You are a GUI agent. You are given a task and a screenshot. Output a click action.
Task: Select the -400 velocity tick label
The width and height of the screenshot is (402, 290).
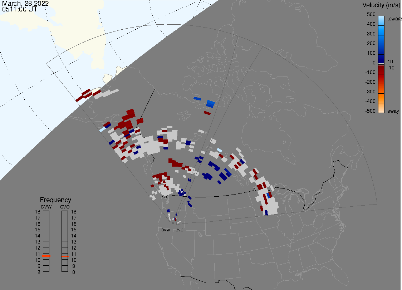[x=370, y=101]
